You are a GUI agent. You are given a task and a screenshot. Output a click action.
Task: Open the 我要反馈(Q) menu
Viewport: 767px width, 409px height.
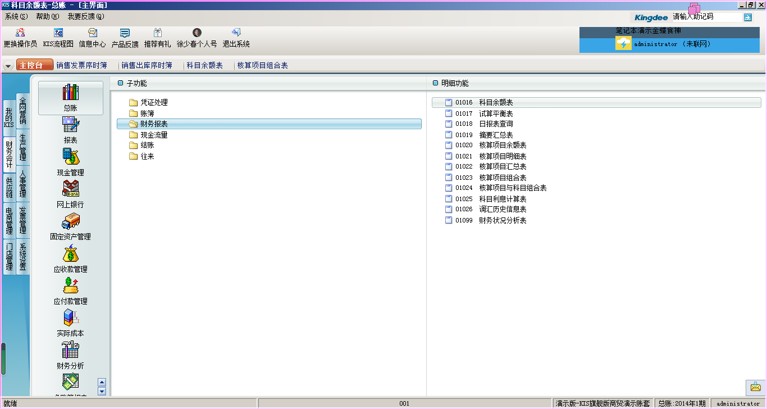pyautogui.click(x=86, y=16)
